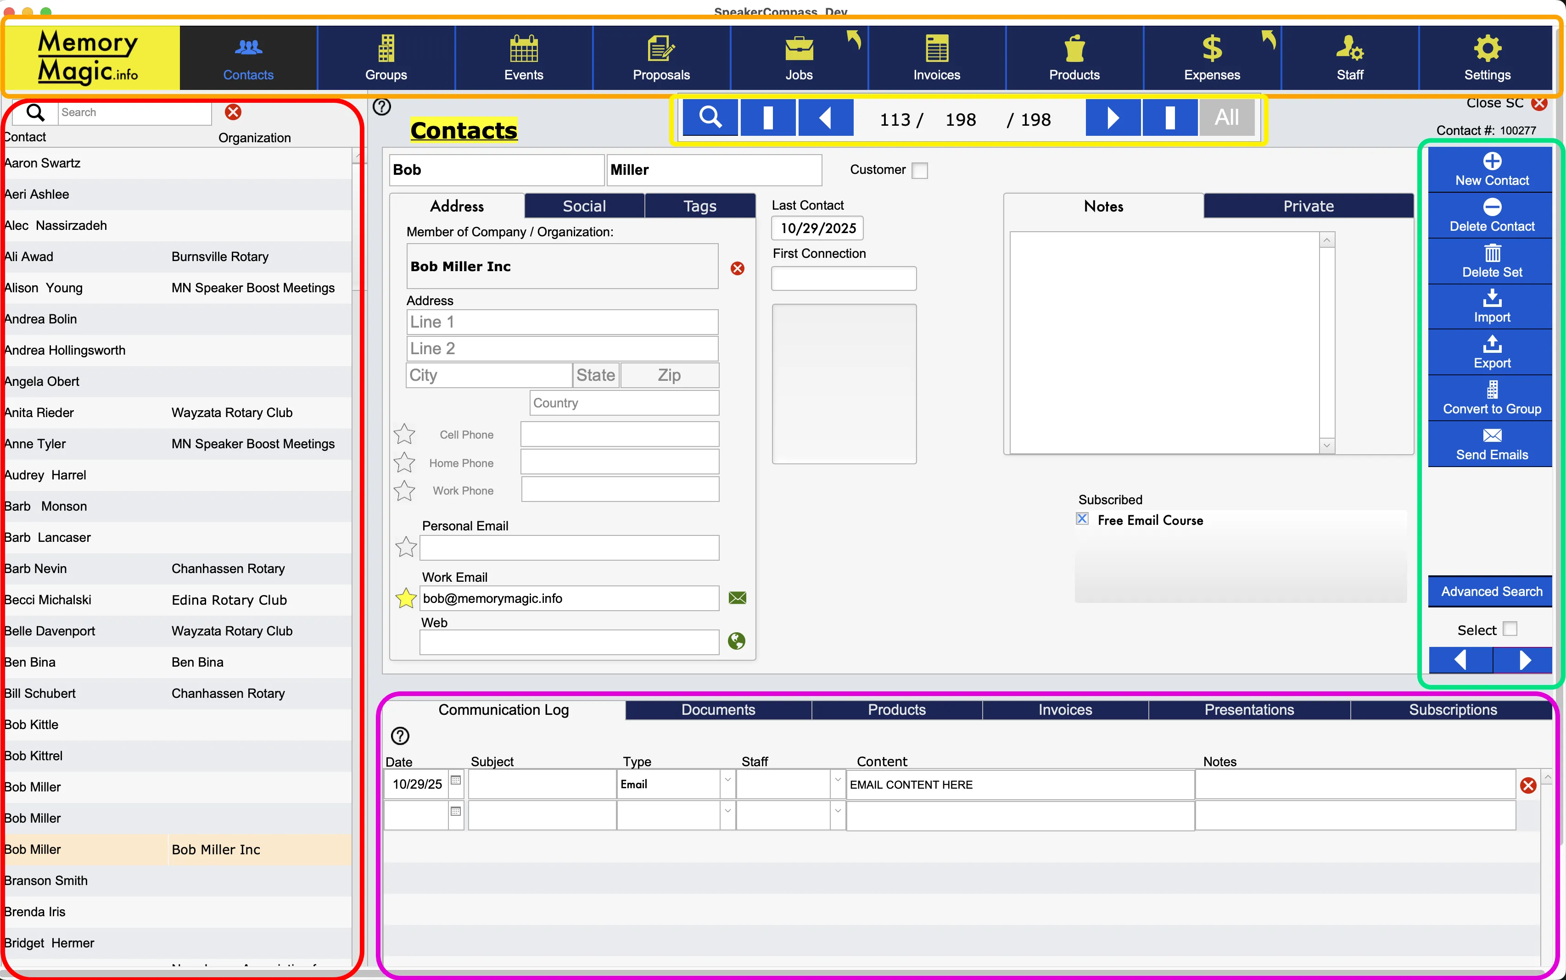Image resolution: width=1566 pixels, height=980 pixels.
Task: Click the Advanced Search button
Action: (1491, 591)
